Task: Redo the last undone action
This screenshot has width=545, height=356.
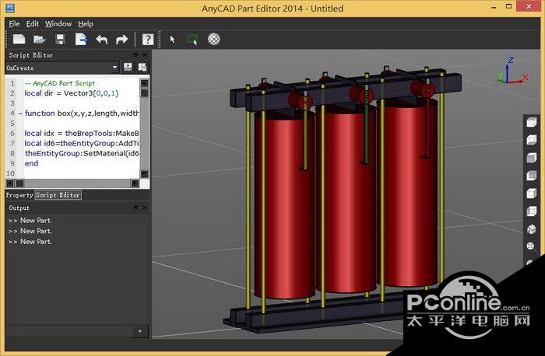Action: [x=121, y=39]
